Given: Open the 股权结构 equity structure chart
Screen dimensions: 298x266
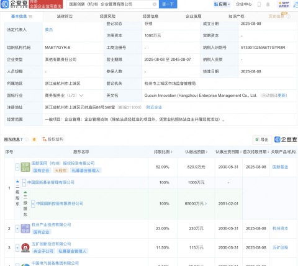Looking at the screenshot, I should pos(53,140).
